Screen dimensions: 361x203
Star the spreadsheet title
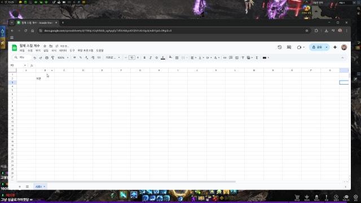pos(45,46)
